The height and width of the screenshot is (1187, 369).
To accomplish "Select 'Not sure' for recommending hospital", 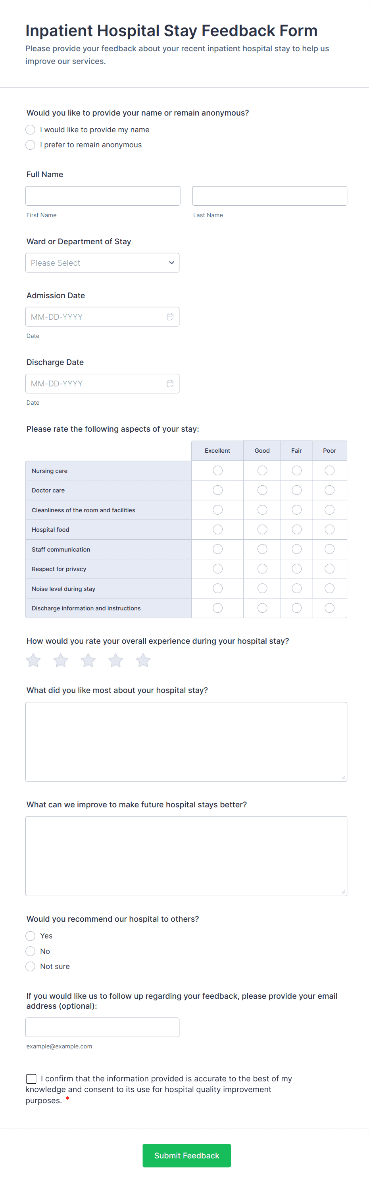I will [31, 966].
